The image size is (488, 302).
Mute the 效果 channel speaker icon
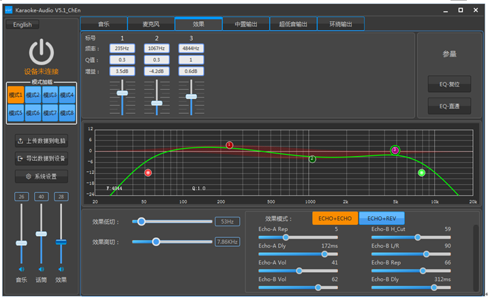click(x=61, y=269)
